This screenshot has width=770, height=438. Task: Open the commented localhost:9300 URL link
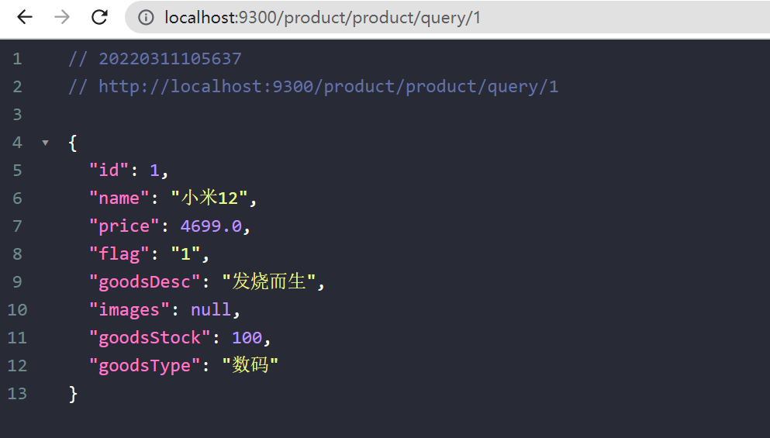329,87
